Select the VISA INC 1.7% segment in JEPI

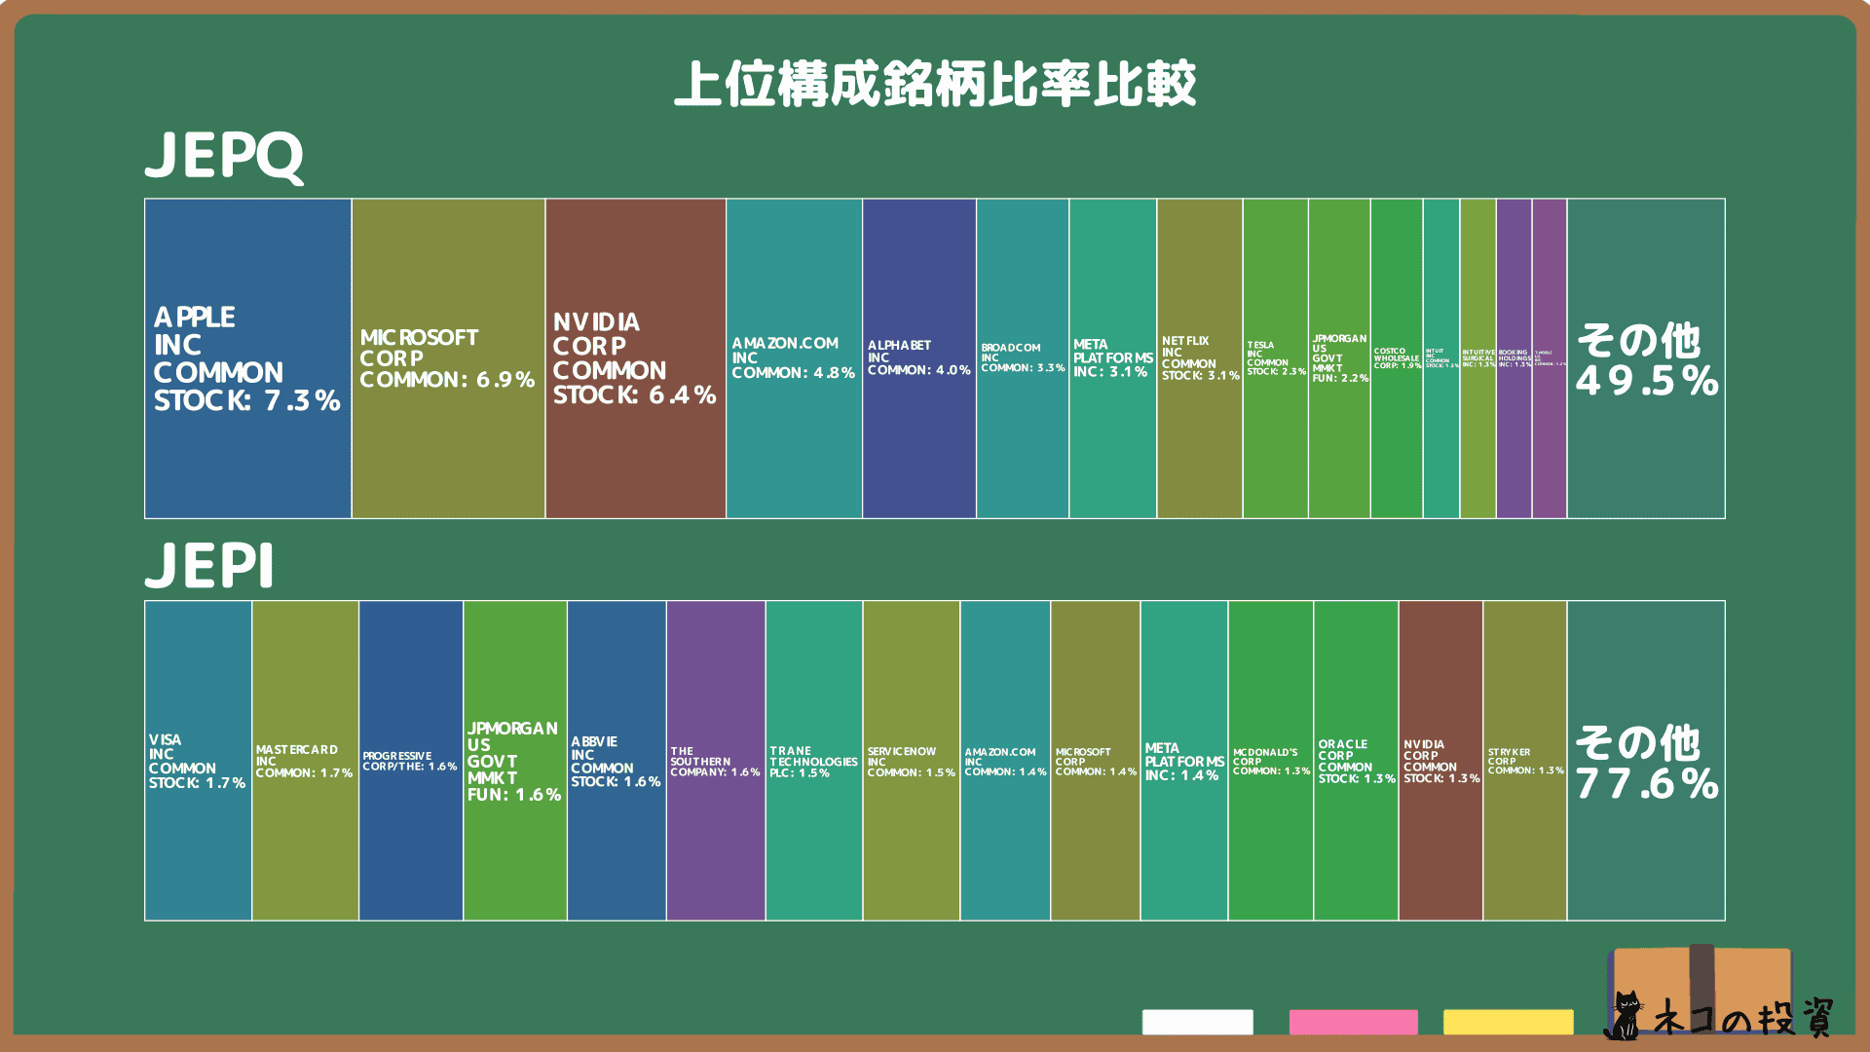tap(197, 760)
